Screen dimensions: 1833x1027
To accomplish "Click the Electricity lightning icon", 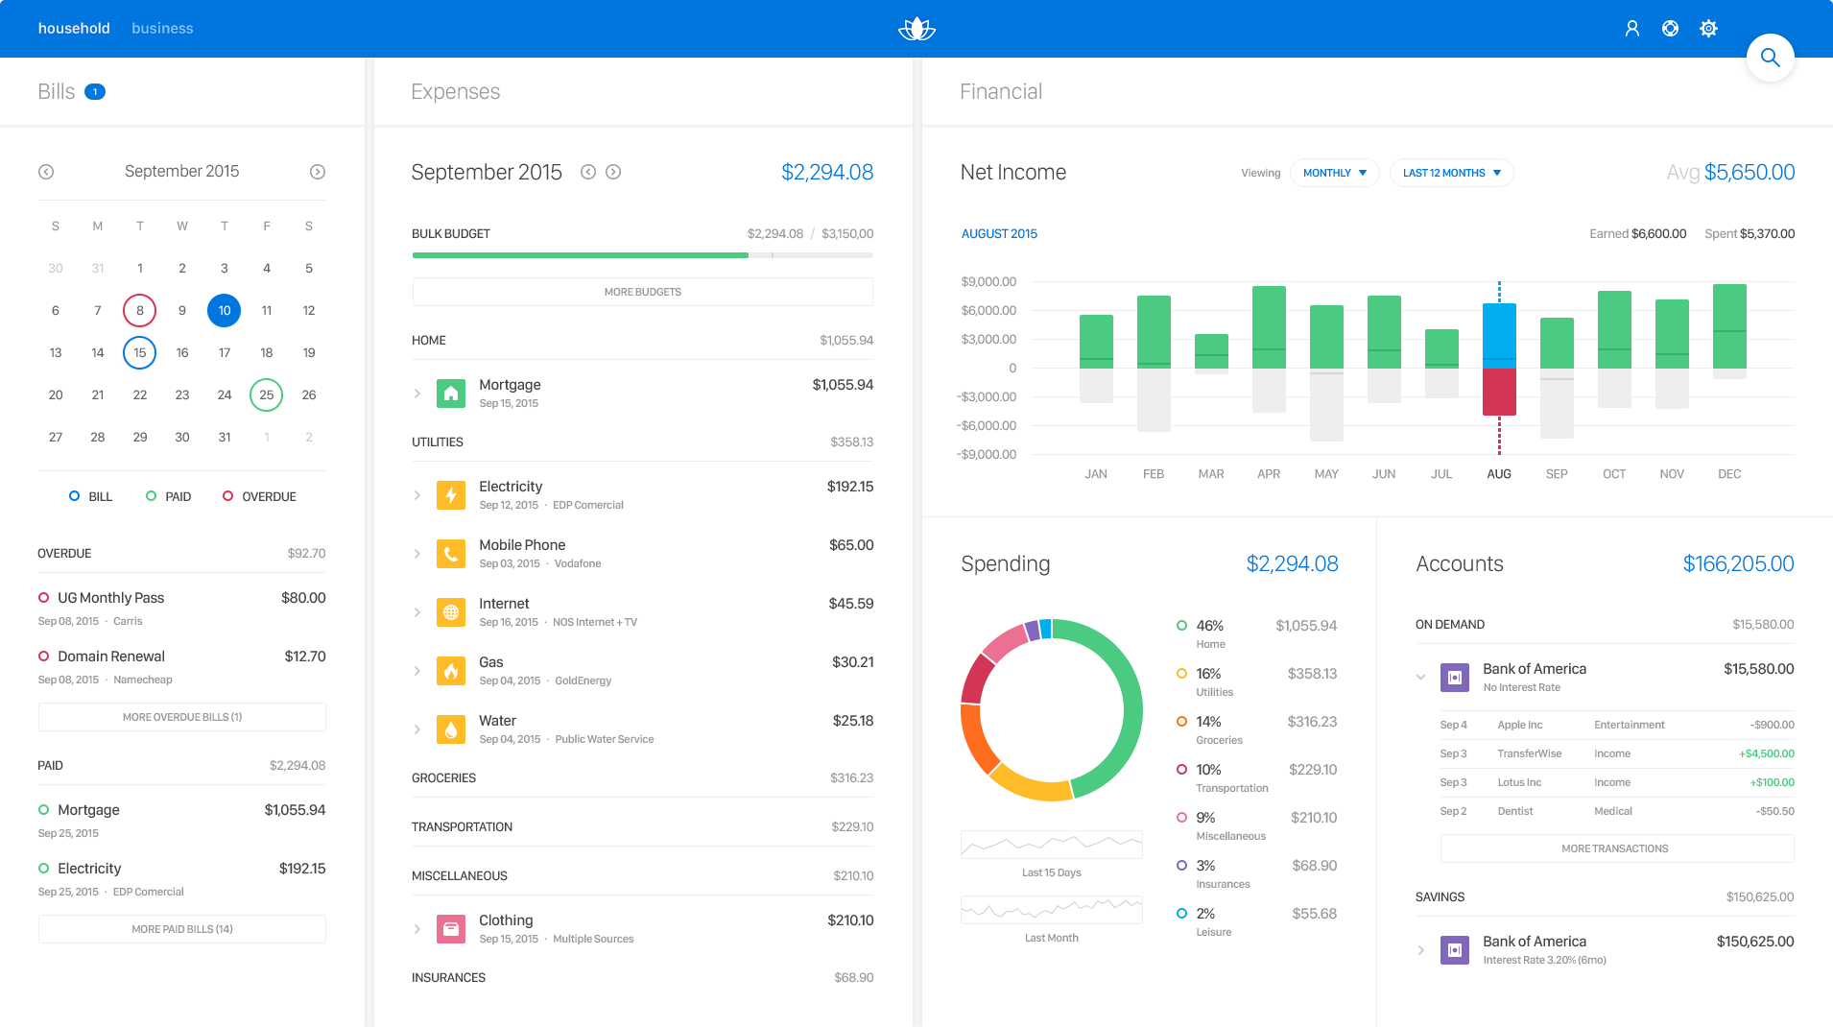I will coord(451,495).
